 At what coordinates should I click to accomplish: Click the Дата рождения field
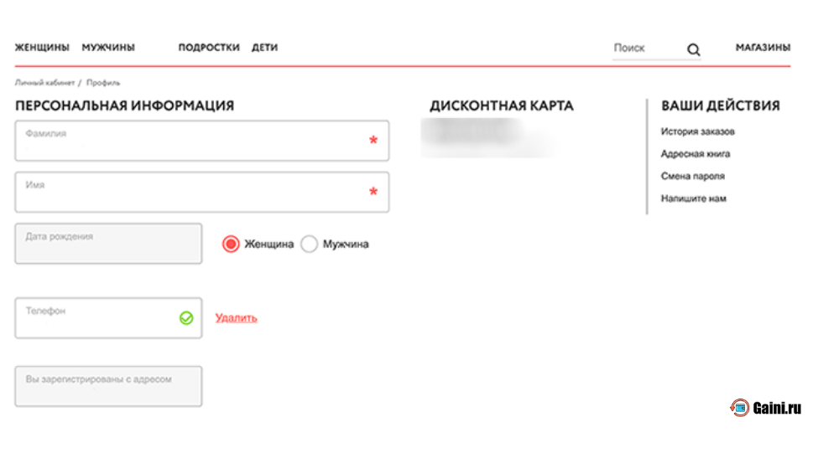tap(108, 244)
